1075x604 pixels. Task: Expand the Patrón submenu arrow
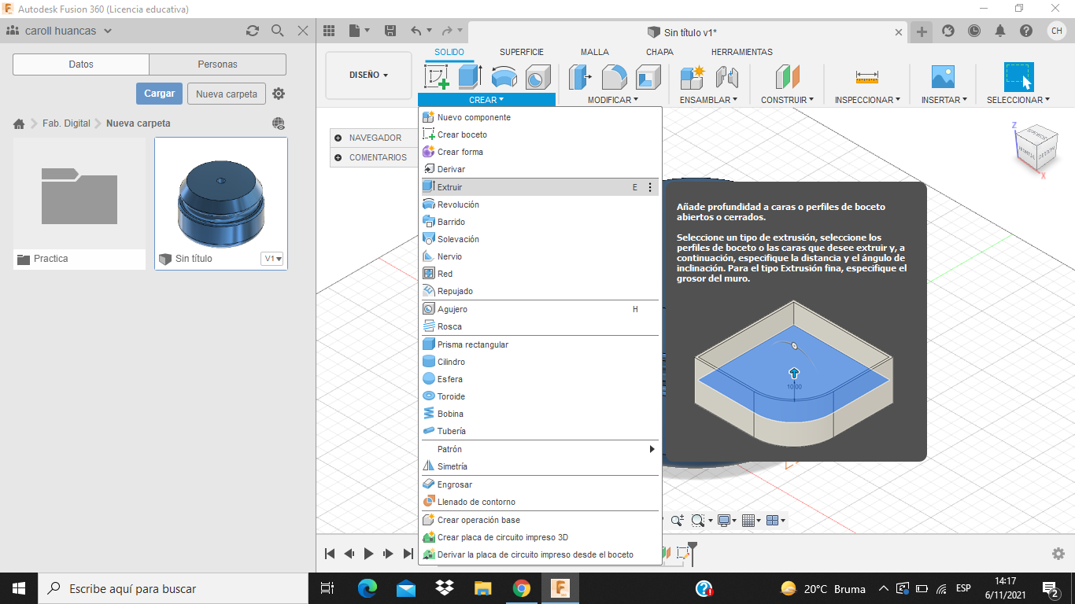(x=652, y=449)
